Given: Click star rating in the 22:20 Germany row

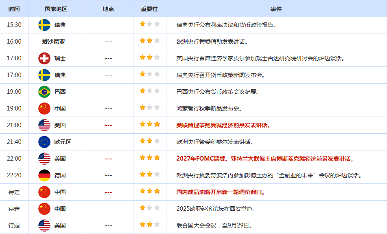Looking at the screenshot, I should [x=149, y=174].
